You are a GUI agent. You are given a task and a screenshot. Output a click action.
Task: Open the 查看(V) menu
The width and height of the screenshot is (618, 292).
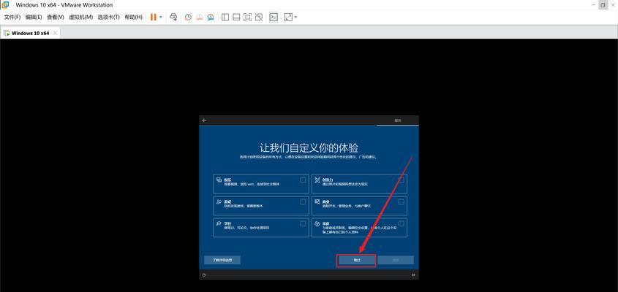(55, 18)
